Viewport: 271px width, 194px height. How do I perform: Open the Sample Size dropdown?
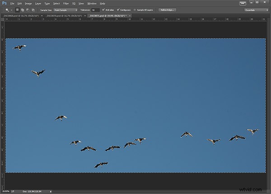(65, 10)
